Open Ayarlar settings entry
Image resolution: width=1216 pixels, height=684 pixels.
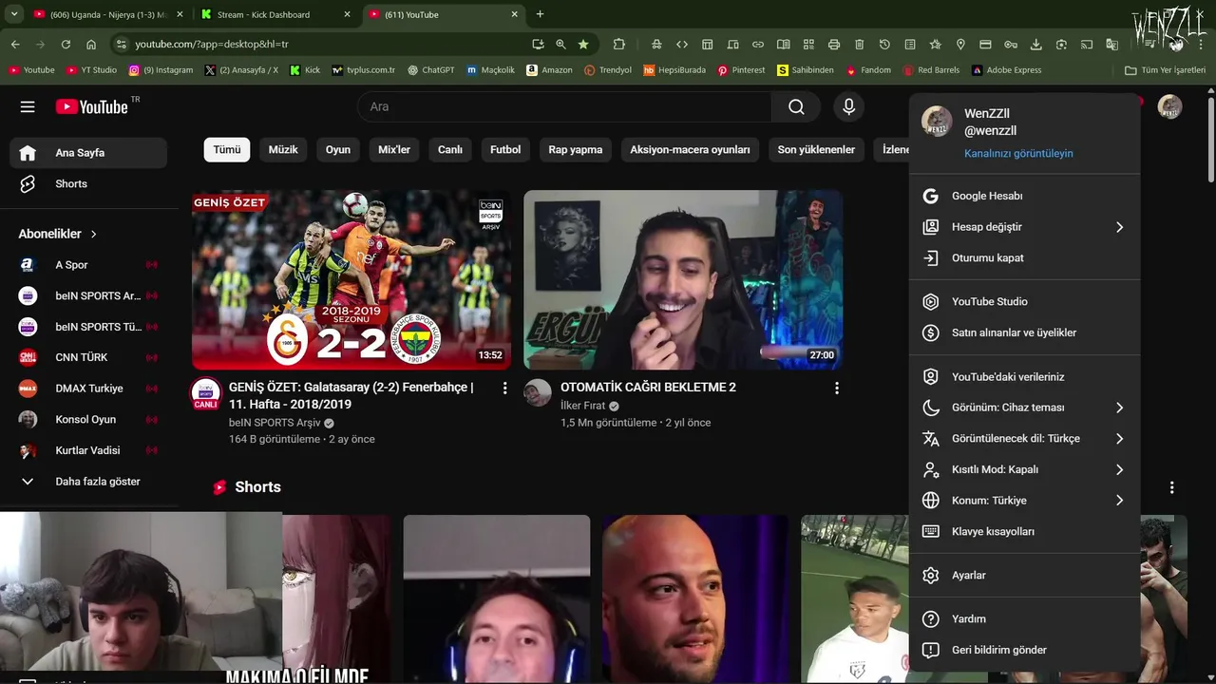[x=1024, y=575]
